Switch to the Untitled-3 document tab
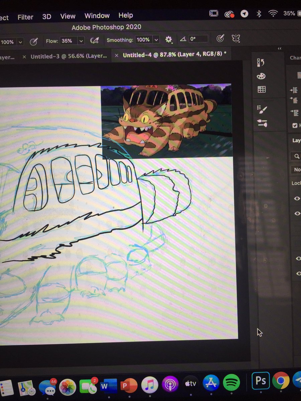Image resolution: width=301 pixels, height=401 pixels. 69,56
